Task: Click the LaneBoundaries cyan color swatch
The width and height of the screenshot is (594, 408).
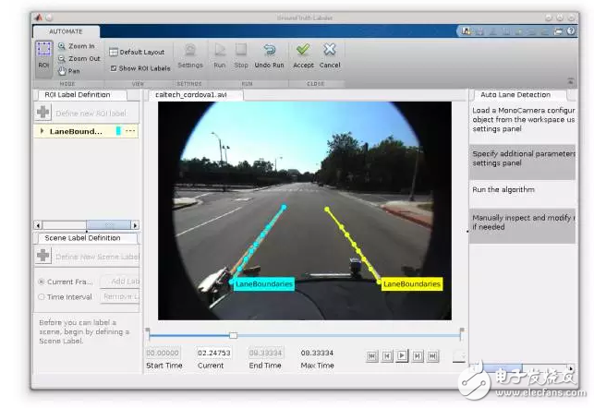Action: [x=118, y=131]
